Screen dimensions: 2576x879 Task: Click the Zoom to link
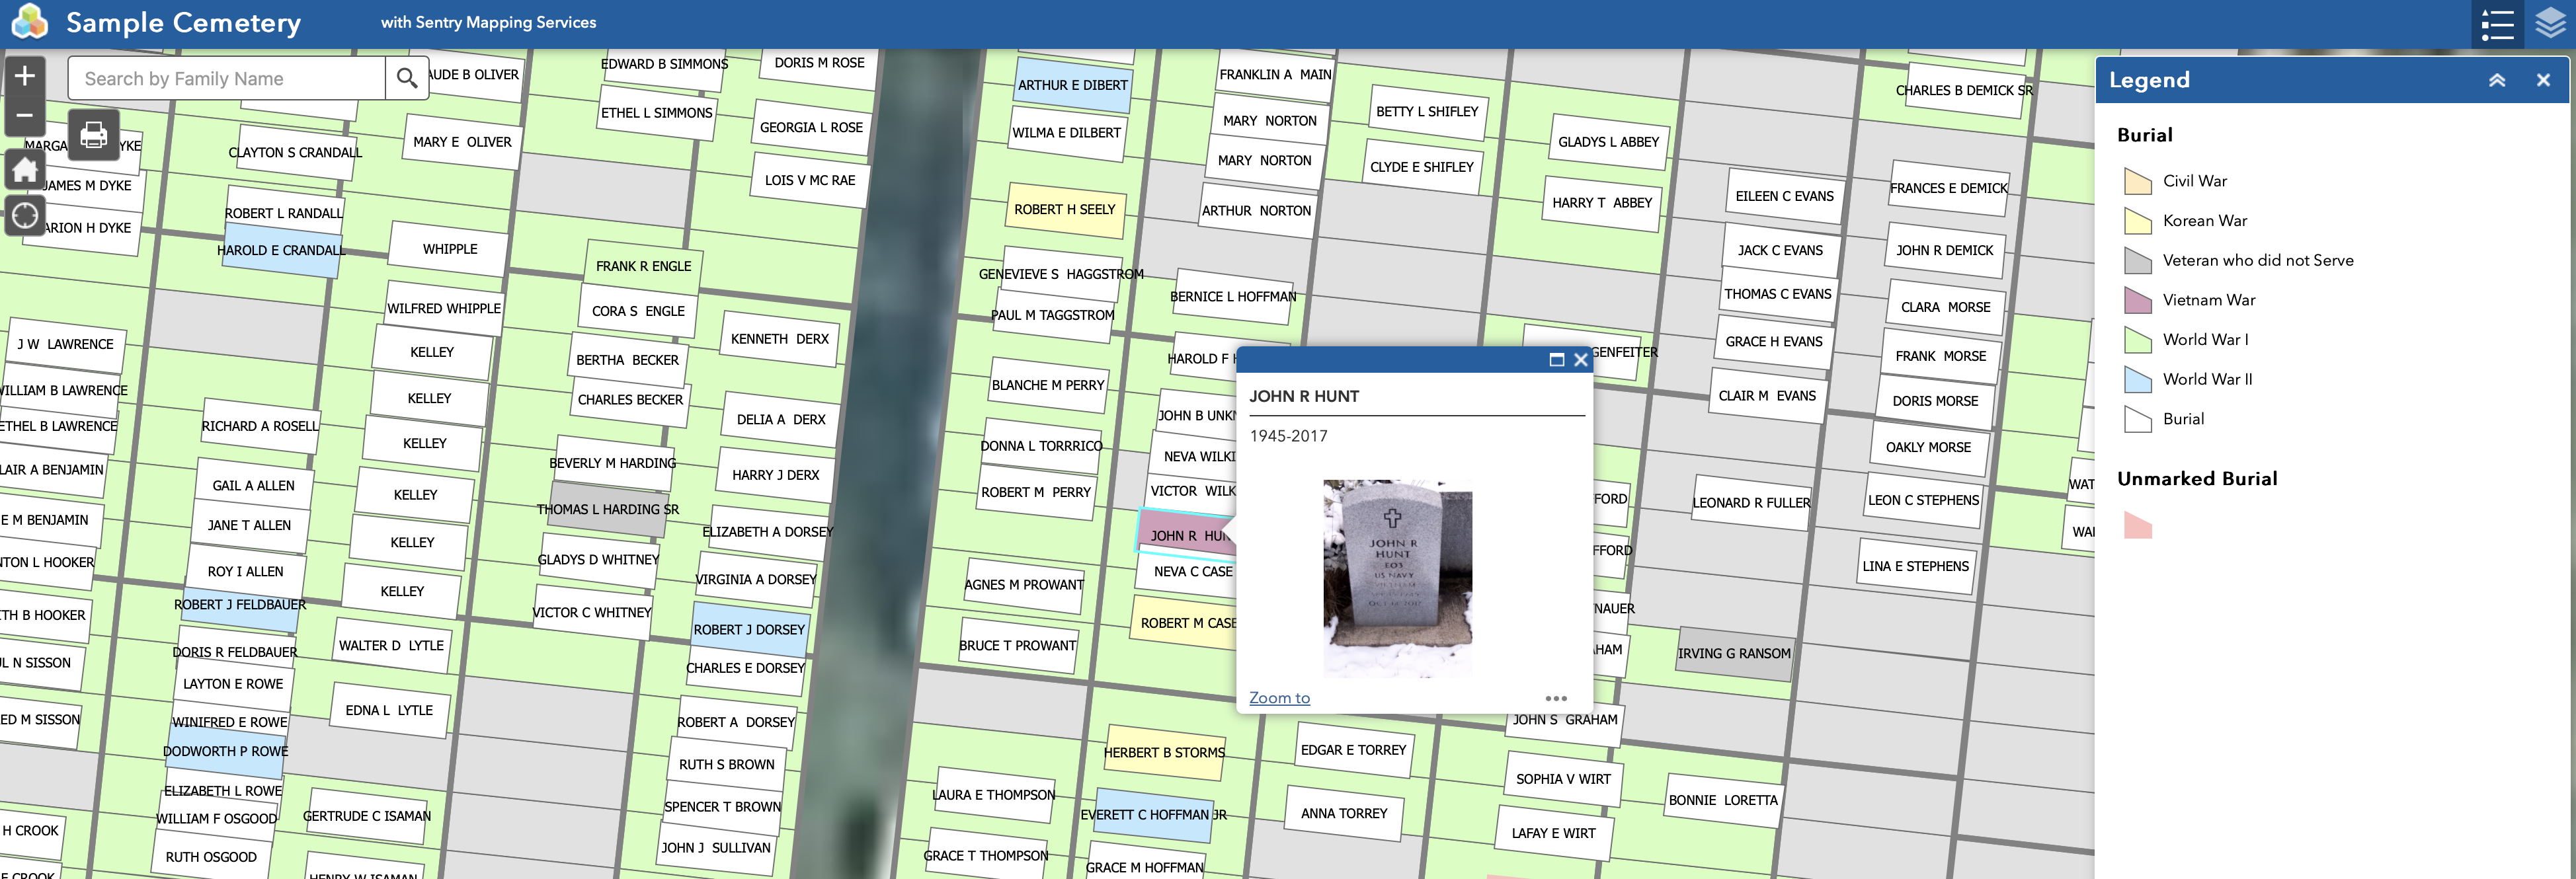[1279, 698]
